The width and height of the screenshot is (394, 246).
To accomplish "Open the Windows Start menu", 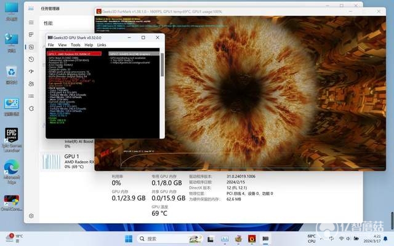I will point(129,239).
